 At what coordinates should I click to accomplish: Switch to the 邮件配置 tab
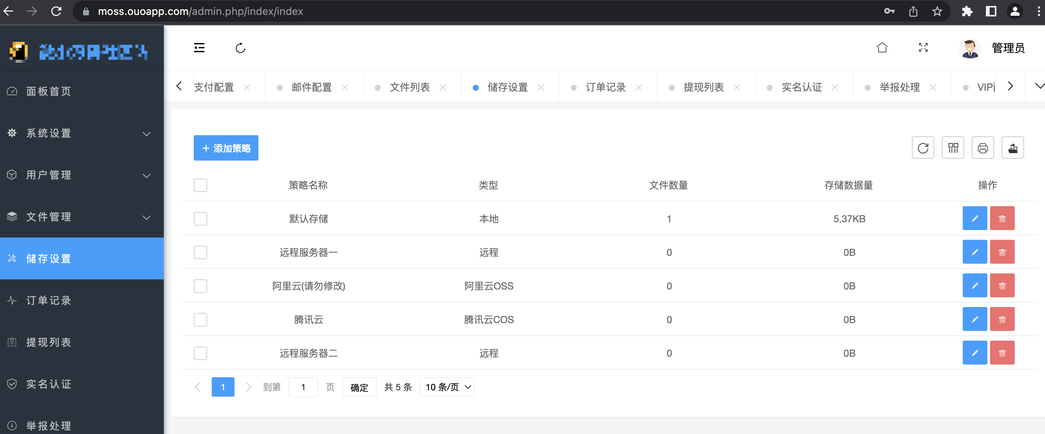coord(312,87)
